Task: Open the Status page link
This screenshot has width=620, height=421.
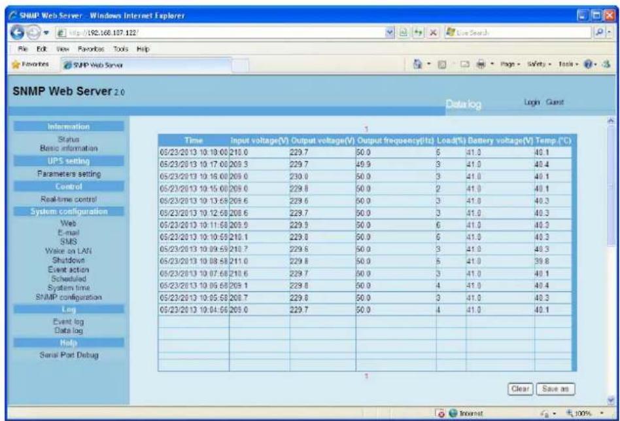Action: pyautogui.click(x=69, y=139)
